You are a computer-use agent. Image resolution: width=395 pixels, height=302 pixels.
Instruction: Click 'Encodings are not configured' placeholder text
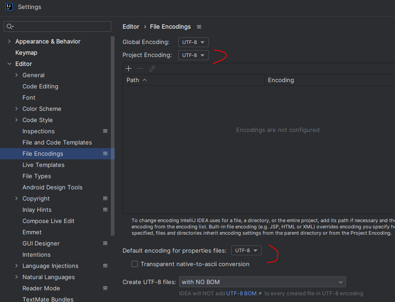click(x=277, y=130)
